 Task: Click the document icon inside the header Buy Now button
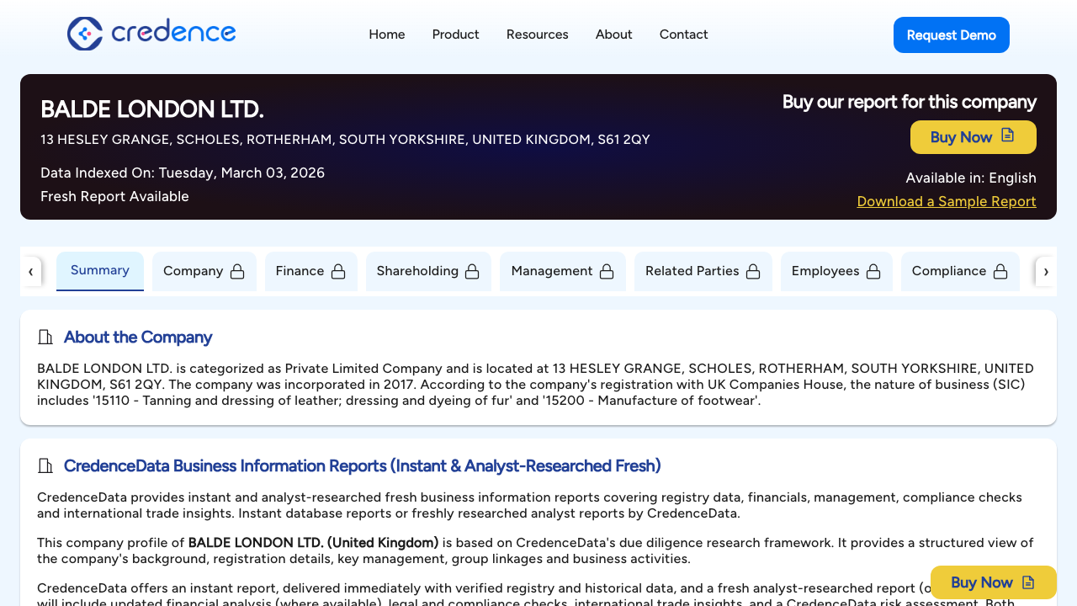(x=1008, y=136)
